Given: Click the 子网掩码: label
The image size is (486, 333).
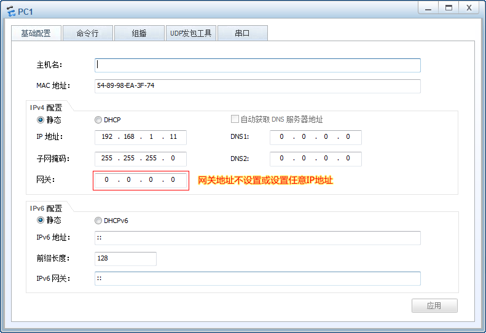Looking at the screenshot, I should [x=53, y=159].
